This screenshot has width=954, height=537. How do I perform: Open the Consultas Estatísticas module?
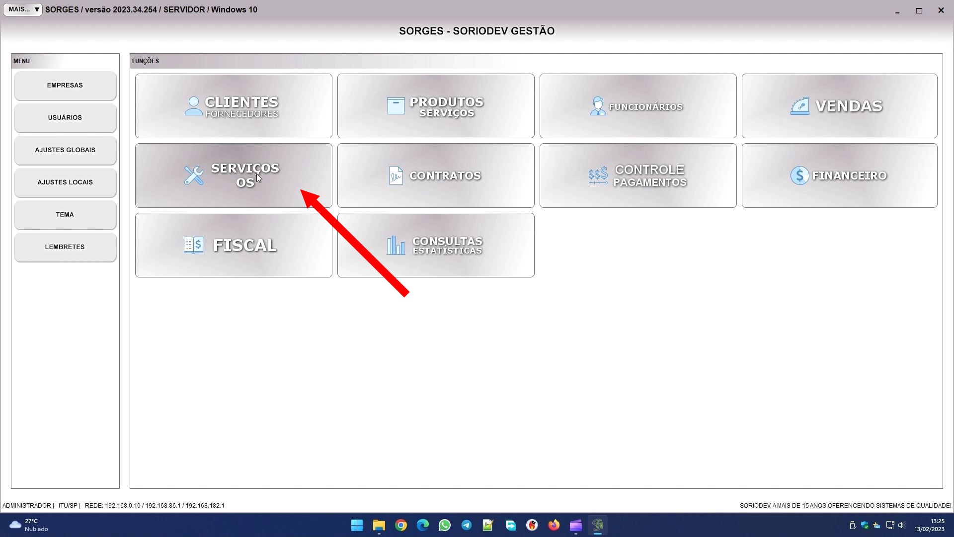(x=436, y=245)
